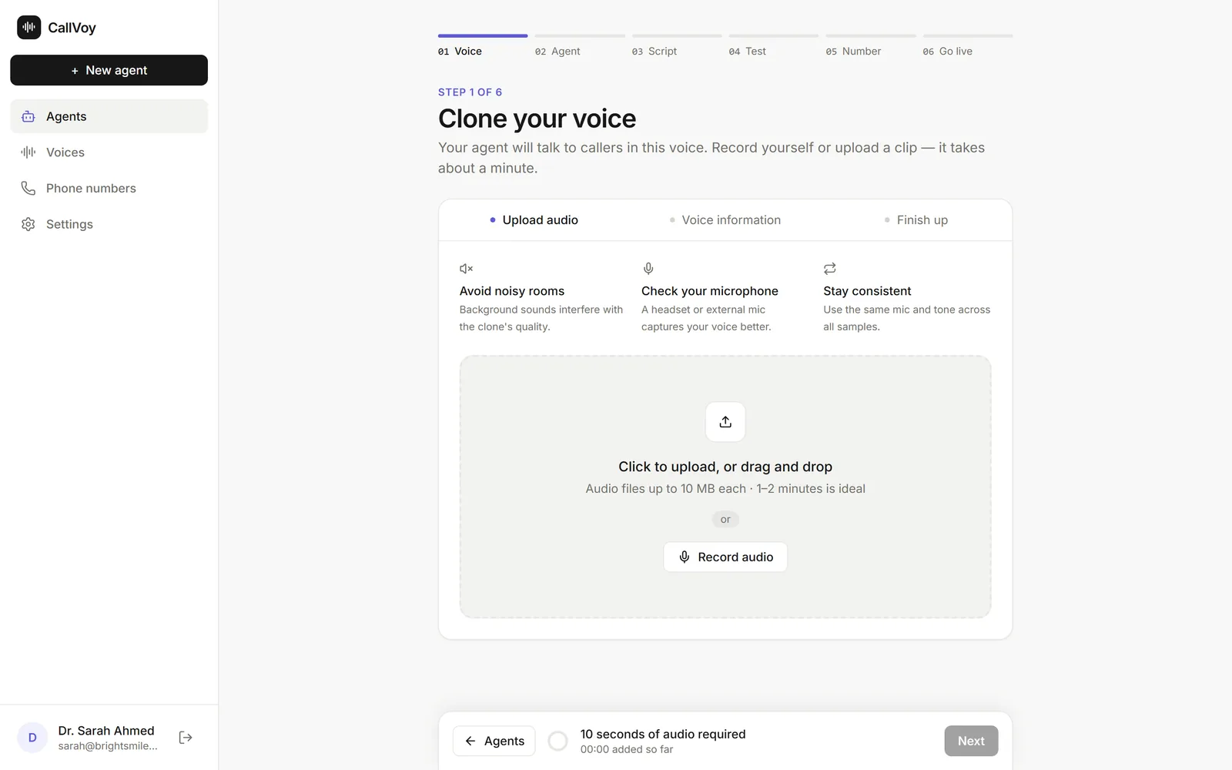Select the Voice information sub-step

(x=725, y=220)
